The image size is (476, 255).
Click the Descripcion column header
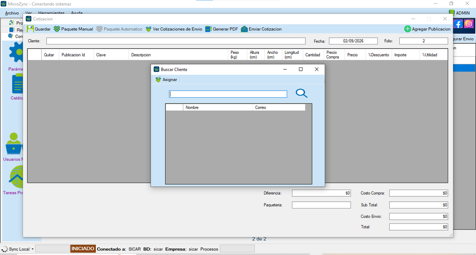pyautogui.click(x=178, y=55)
